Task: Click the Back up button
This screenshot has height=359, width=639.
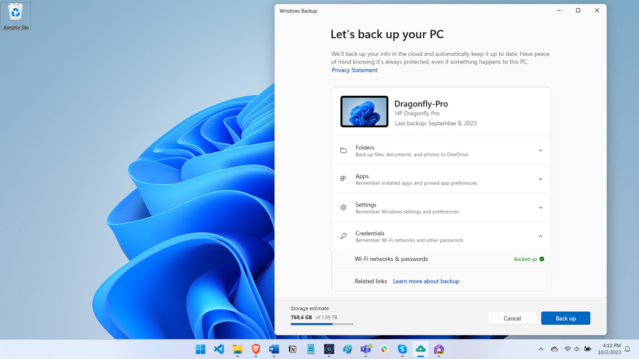Action: [565, 318]
